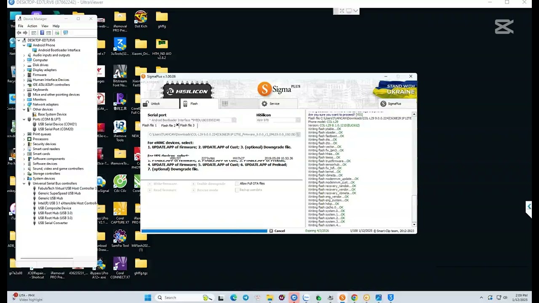Image resolution: width=539 pixels, height=303 pixels.
Task: Click the Windows Start button
Action: tap(148, 298)
